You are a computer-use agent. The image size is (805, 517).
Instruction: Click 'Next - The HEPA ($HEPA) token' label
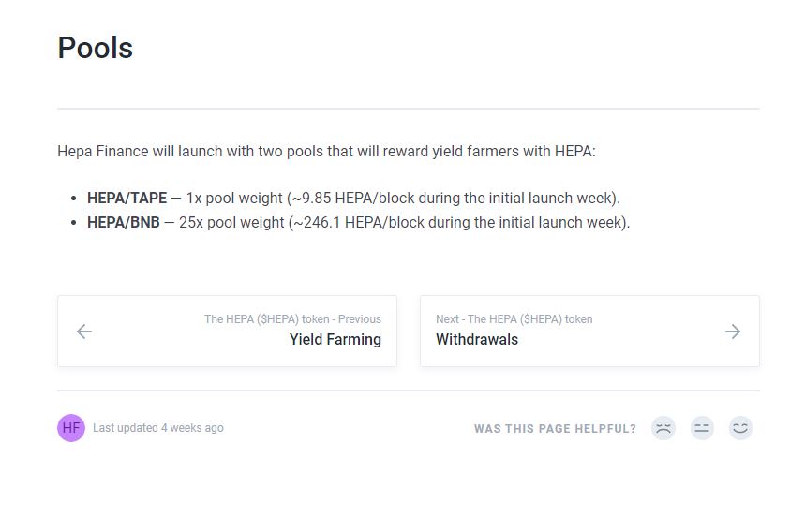(514, 319)
